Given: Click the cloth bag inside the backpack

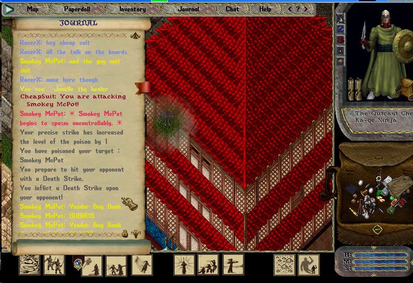Looking at the screenshot, I should (x=401, y=186).
